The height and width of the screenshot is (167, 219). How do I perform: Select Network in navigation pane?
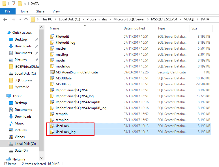point(19,159)
